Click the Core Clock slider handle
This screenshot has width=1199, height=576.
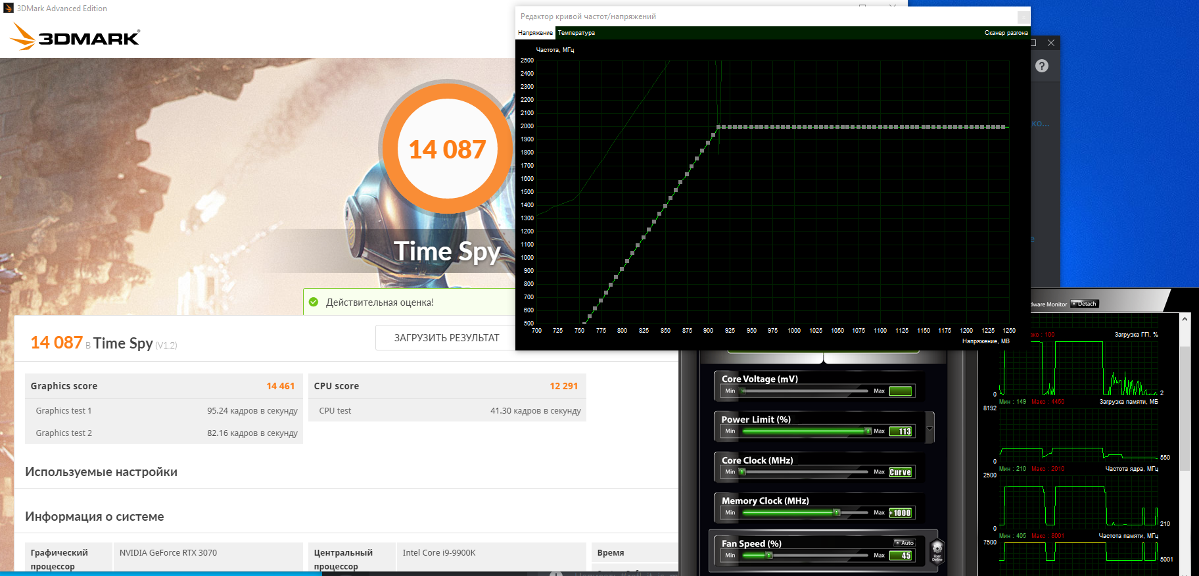[742, 472]
